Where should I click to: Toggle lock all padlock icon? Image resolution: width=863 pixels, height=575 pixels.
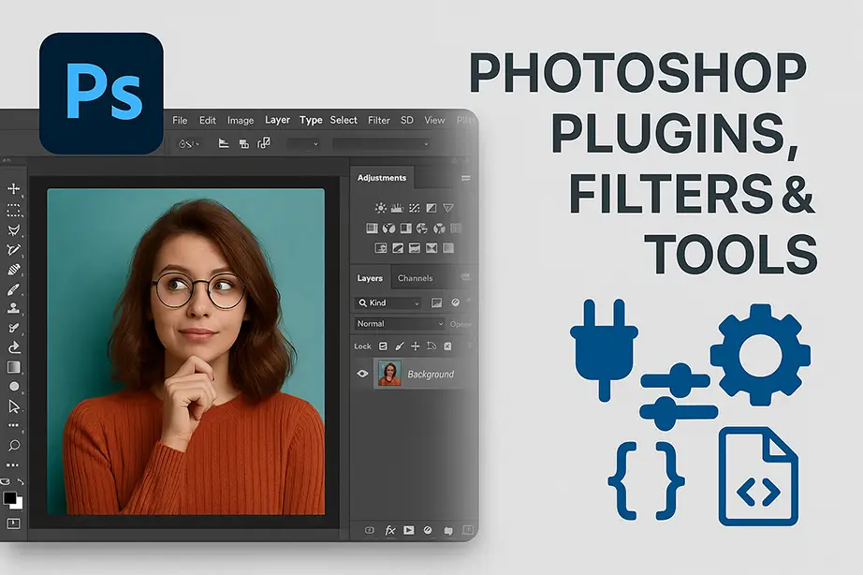pos(447,346)
